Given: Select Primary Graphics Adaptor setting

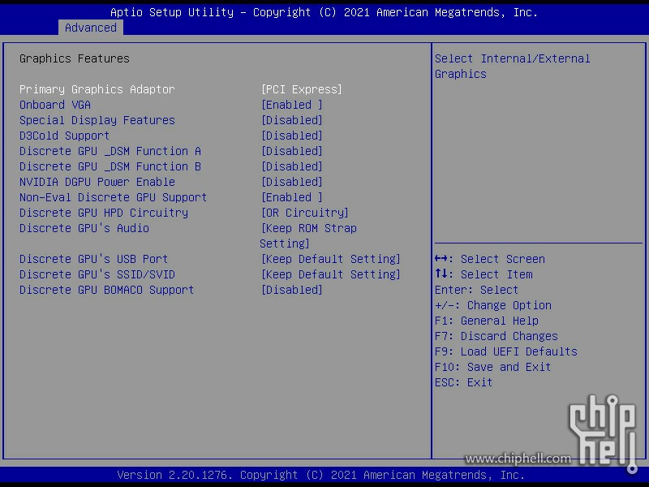Looking at the screenshot, I should (x=97, y=89).
